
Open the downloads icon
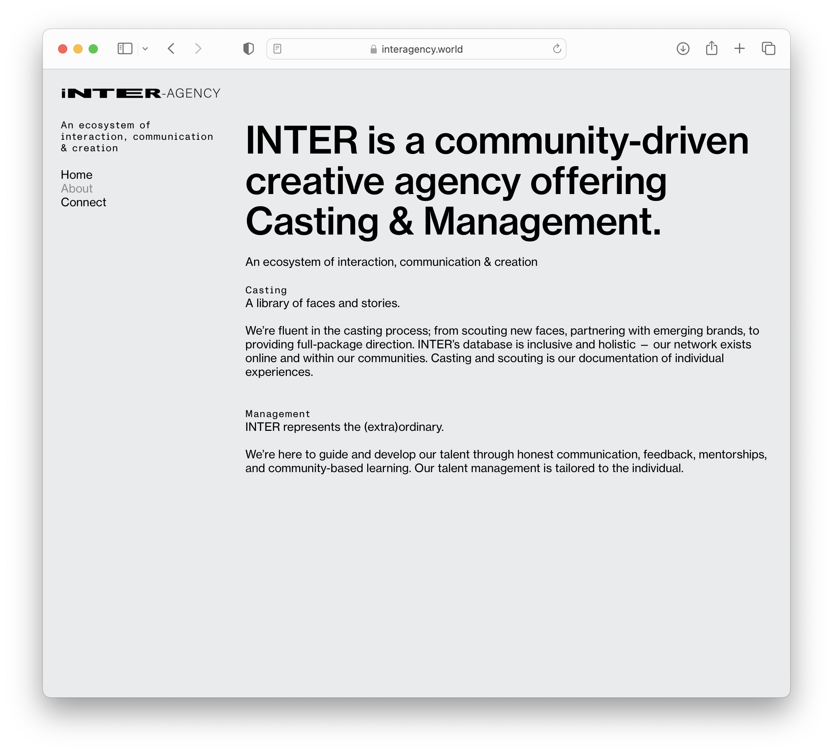682,49
